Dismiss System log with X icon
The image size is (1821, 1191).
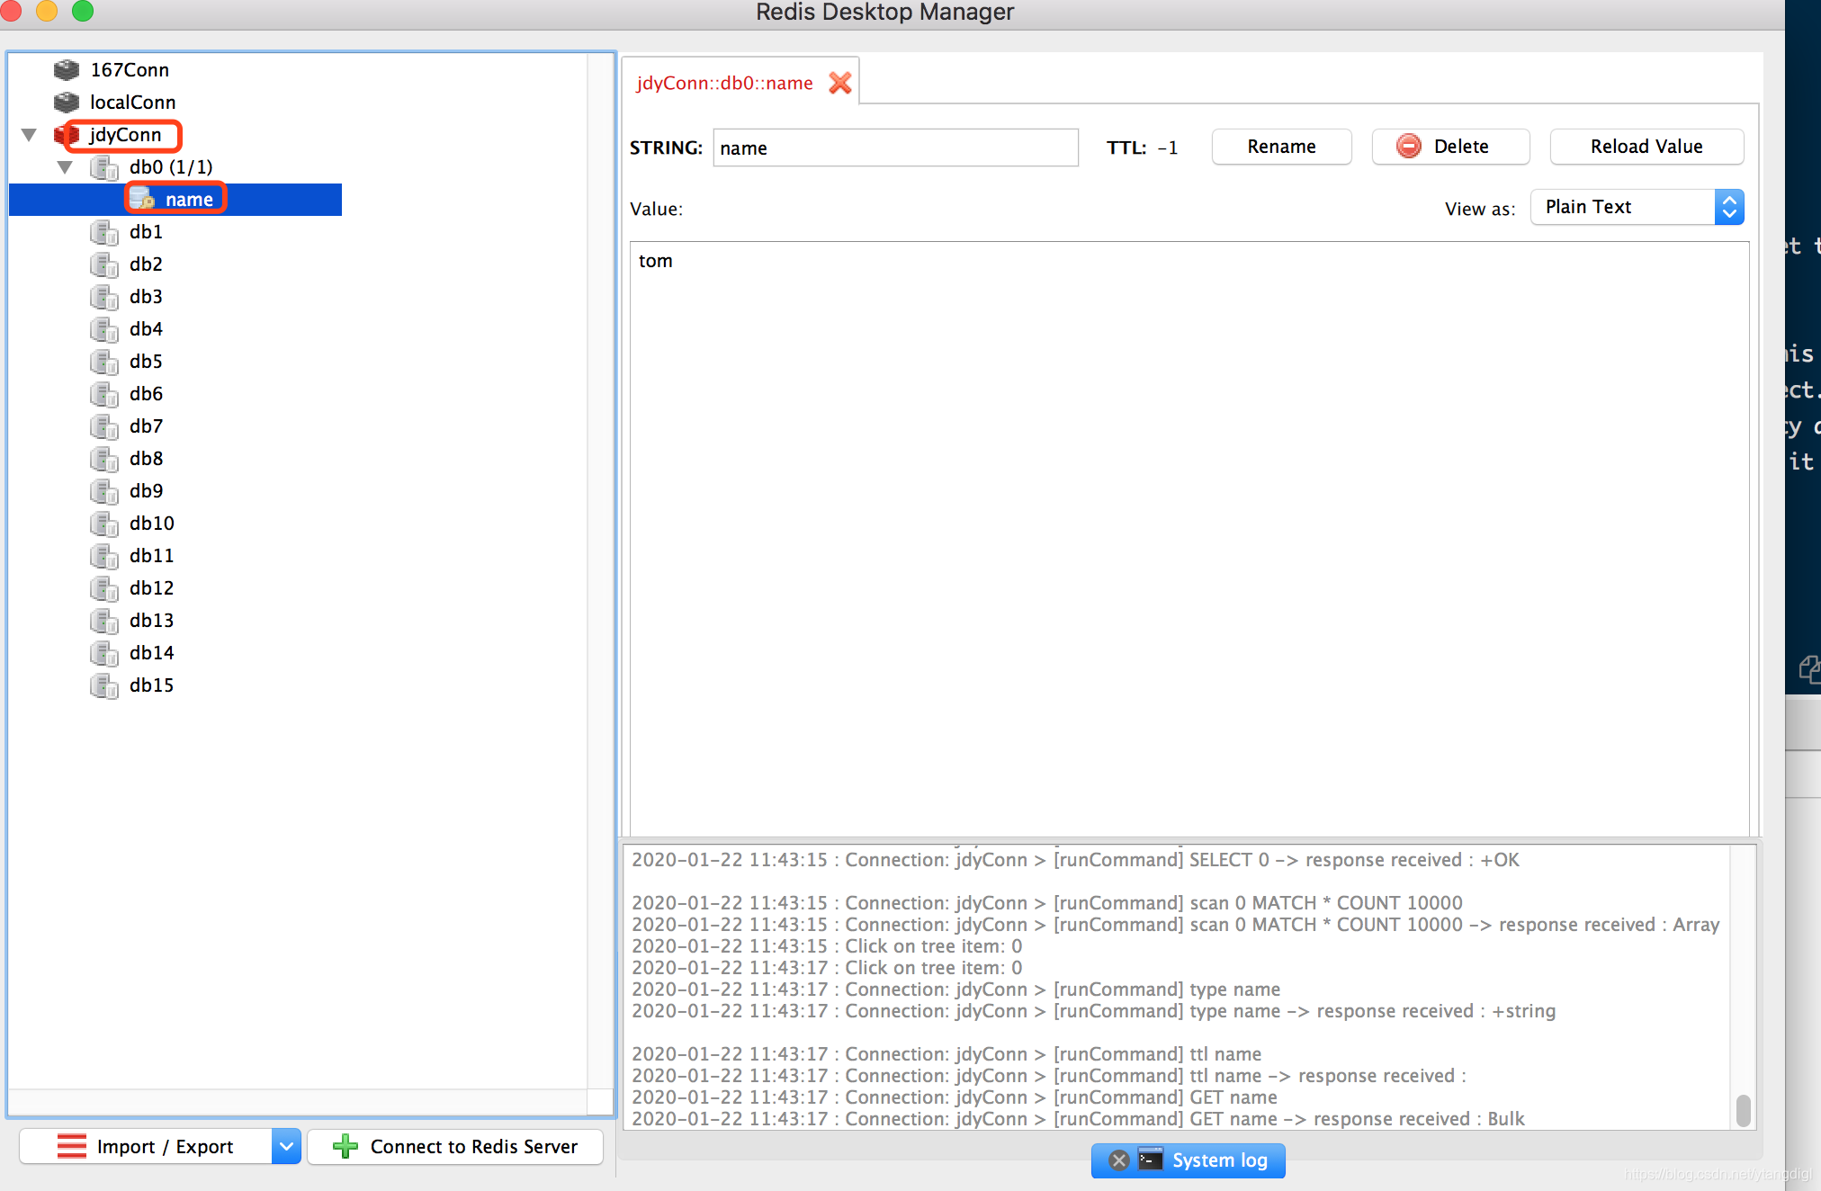[1118, 1160]
